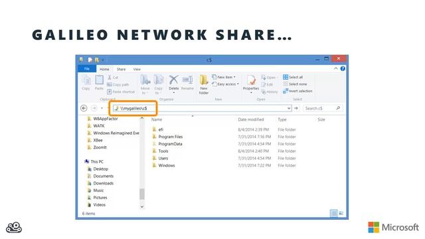Sort by the Type column header
The width and height of the screenshot is (425, 239).
coord(282,119)
